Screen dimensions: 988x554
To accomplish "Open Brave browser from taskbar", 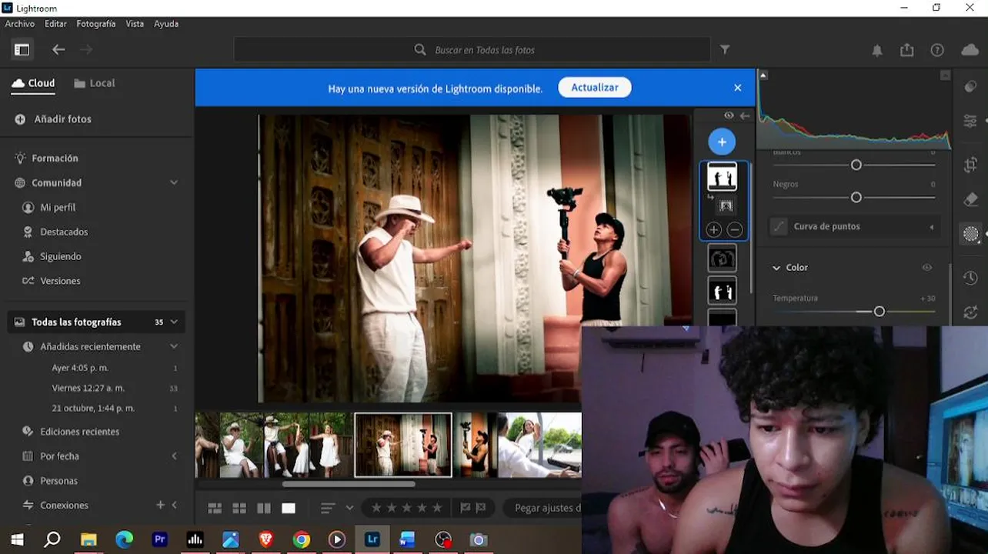I will tap(266, 540).
